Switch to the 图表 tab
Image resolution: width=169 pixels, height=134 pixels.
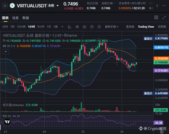[x=6, y=18]
